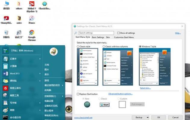The image size is (190, 120).
Task: Choose Classic with two columns radio
Action: [104, 46]
